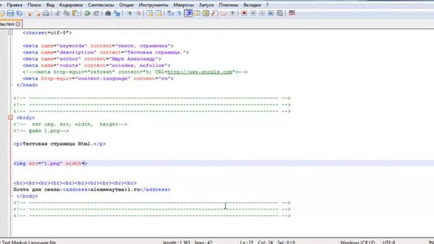Click the paragraph 'Тестовая страница Html.'
The image size is (434, 244).
pos(60,144)
